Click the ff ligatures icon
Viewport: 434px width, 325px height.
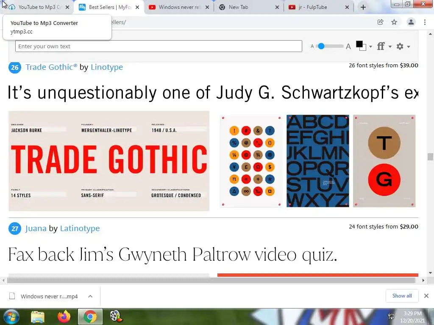point(381,46)
